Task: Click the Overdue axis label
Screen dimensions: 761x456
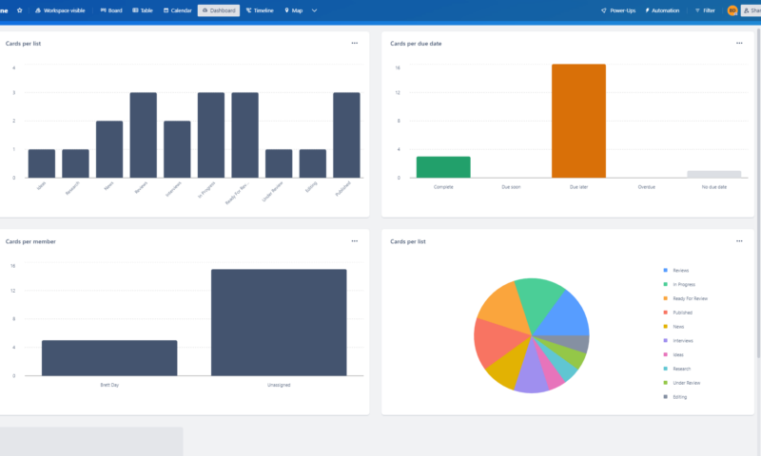Action: [x=647, y=187]
